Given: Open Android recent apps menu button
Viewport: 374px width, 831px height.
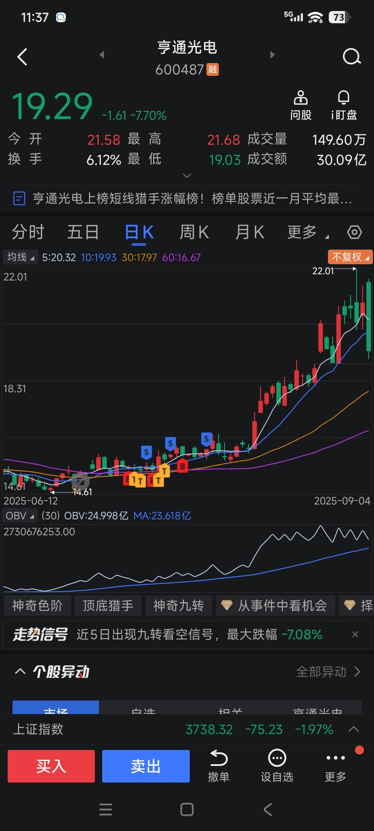Looking at the screenshot, I should (x=106, y=810).
